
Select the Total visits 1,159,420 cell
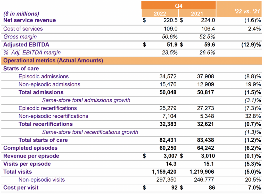pyautogui.click(x=164, y=171)
